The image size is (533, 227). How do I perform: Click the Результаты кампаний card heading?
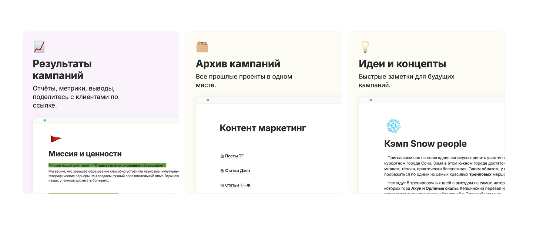pos(62,70)
